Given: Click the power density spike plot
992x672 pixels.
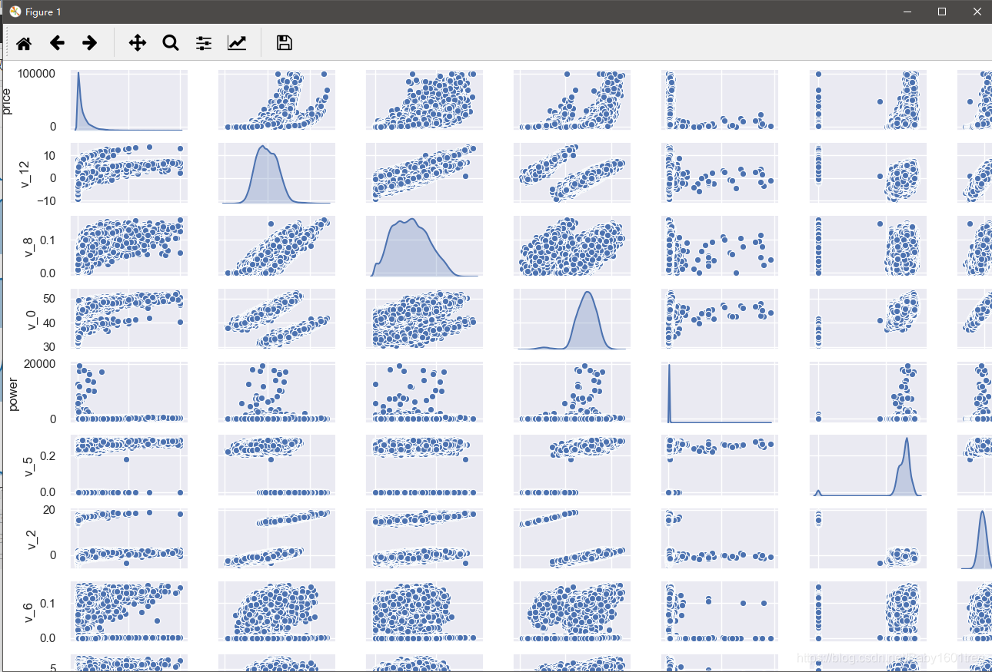Looking at the screenshot, I should [720, 392].
